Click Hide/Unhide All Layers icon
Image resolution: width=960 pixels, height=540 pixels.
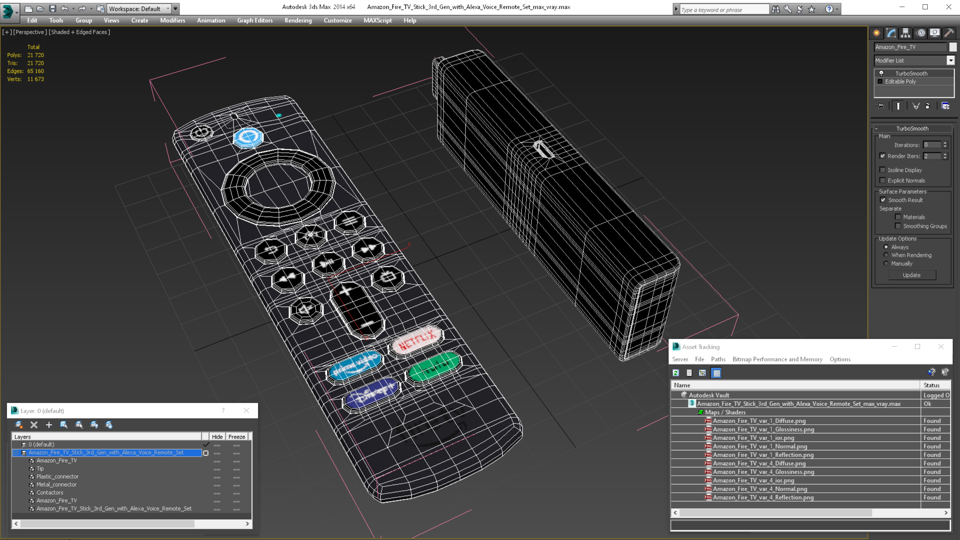tap(94, 425)
